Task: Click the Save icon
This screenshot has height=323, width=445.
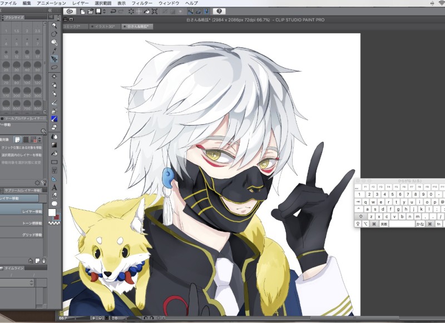Action: (98, 11)
